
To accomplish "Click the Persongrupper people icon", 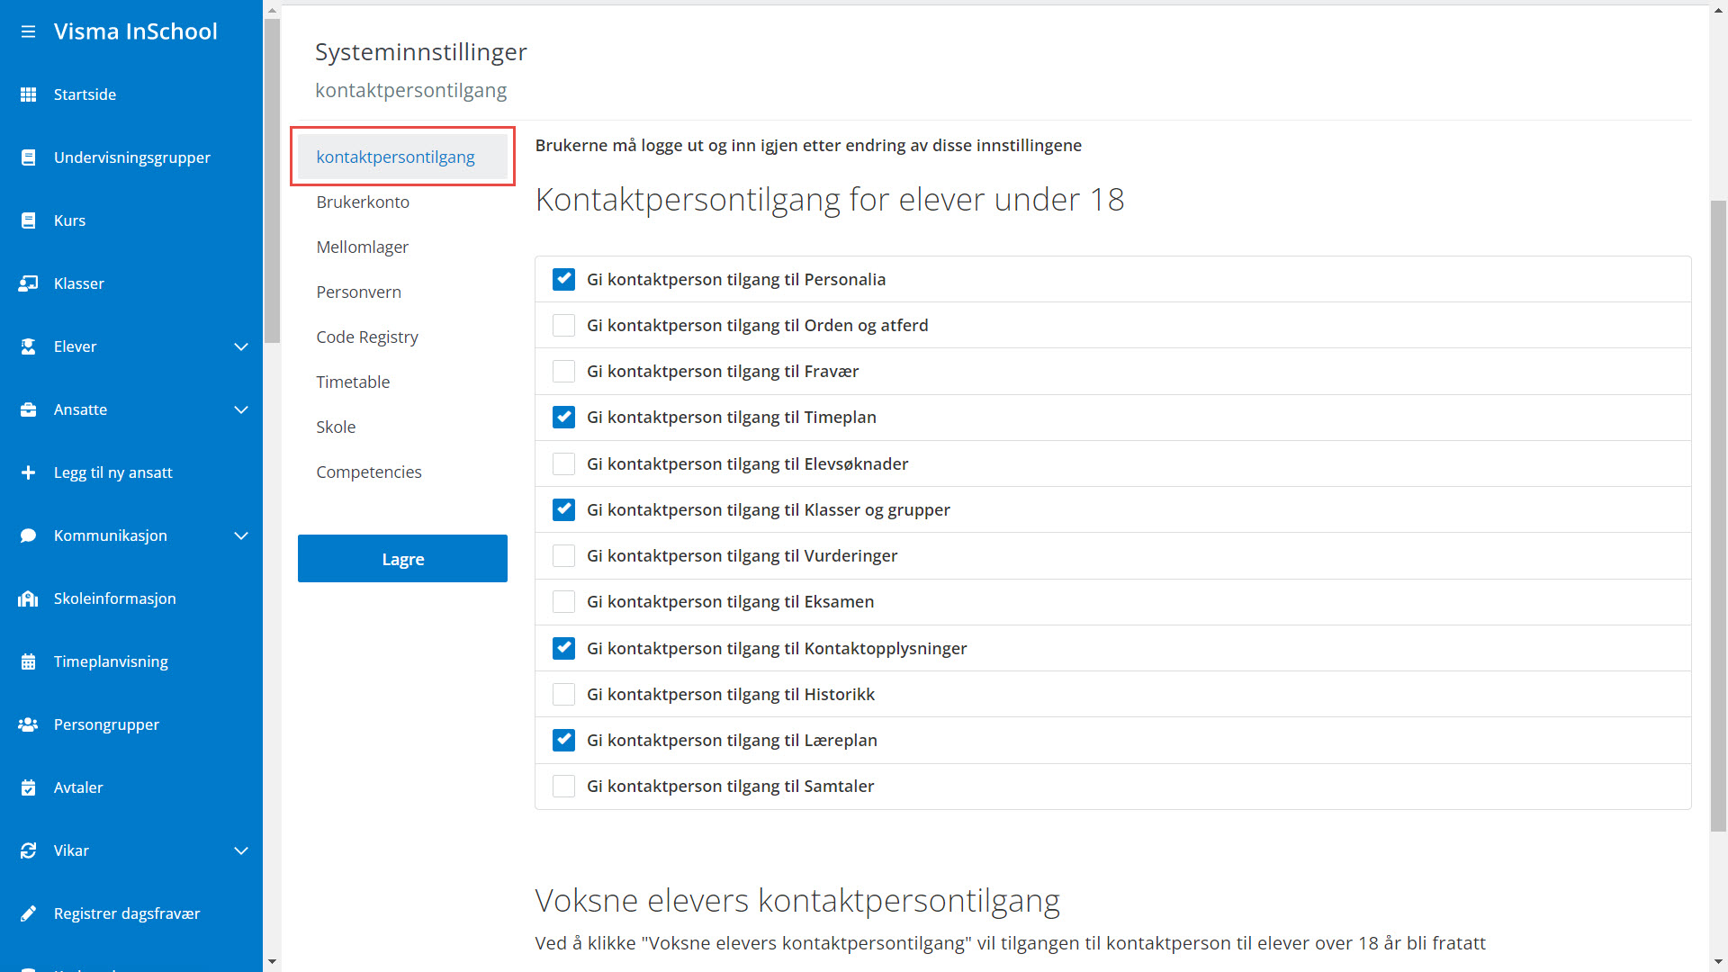I will (x=28, y=724).
